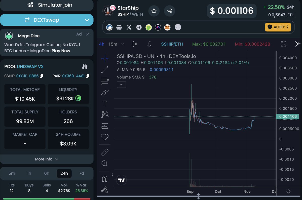Open the time interval dropdown arrow
302x200 pixels.
pyautogui.click(x=123, y=44)
